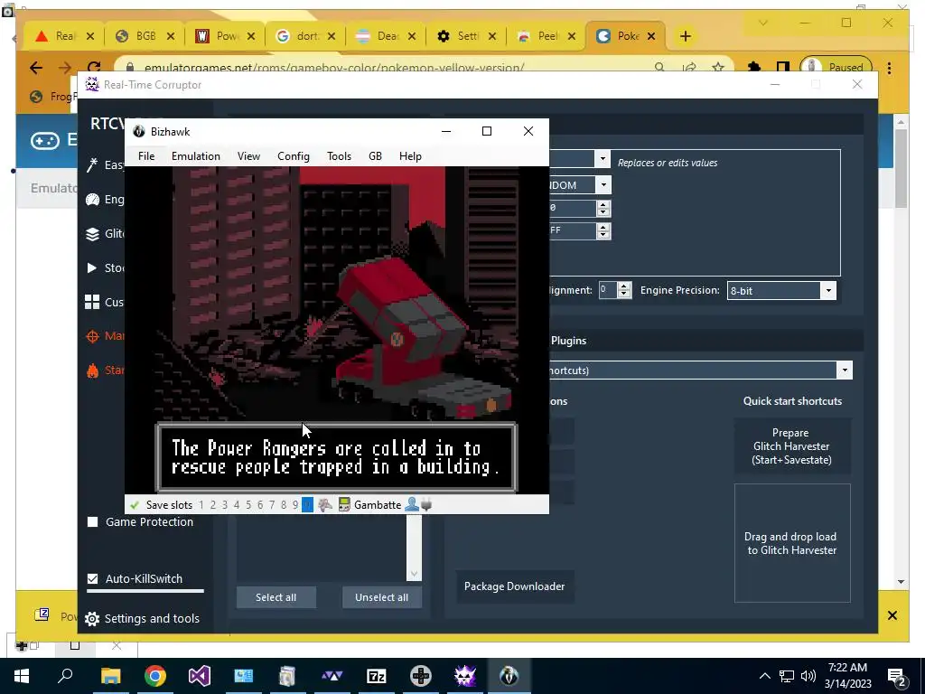Open the Package Downloader
Viewport: 925px width, 694px height.
coord(514,586)
